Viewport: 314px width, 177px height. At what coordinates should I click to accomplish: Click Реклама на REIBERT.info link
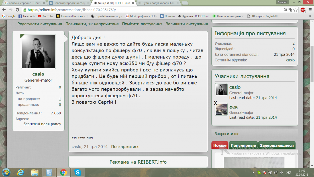138,162
